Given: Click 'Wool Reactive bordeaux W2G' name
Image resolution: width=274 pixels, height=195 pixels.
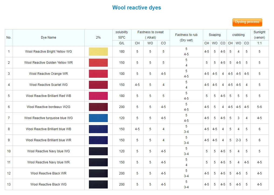Looking at the screenshot, I should pyautogui.click(x=48, y=107).
